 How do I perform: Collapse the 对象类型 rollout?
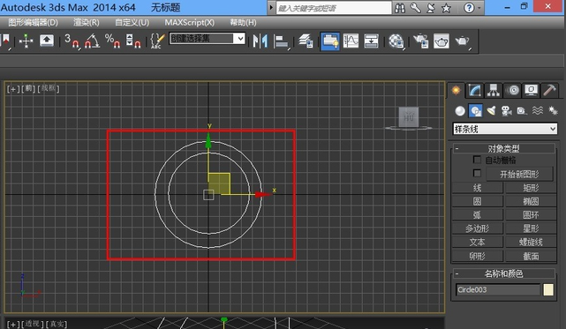tap(504, 148)
